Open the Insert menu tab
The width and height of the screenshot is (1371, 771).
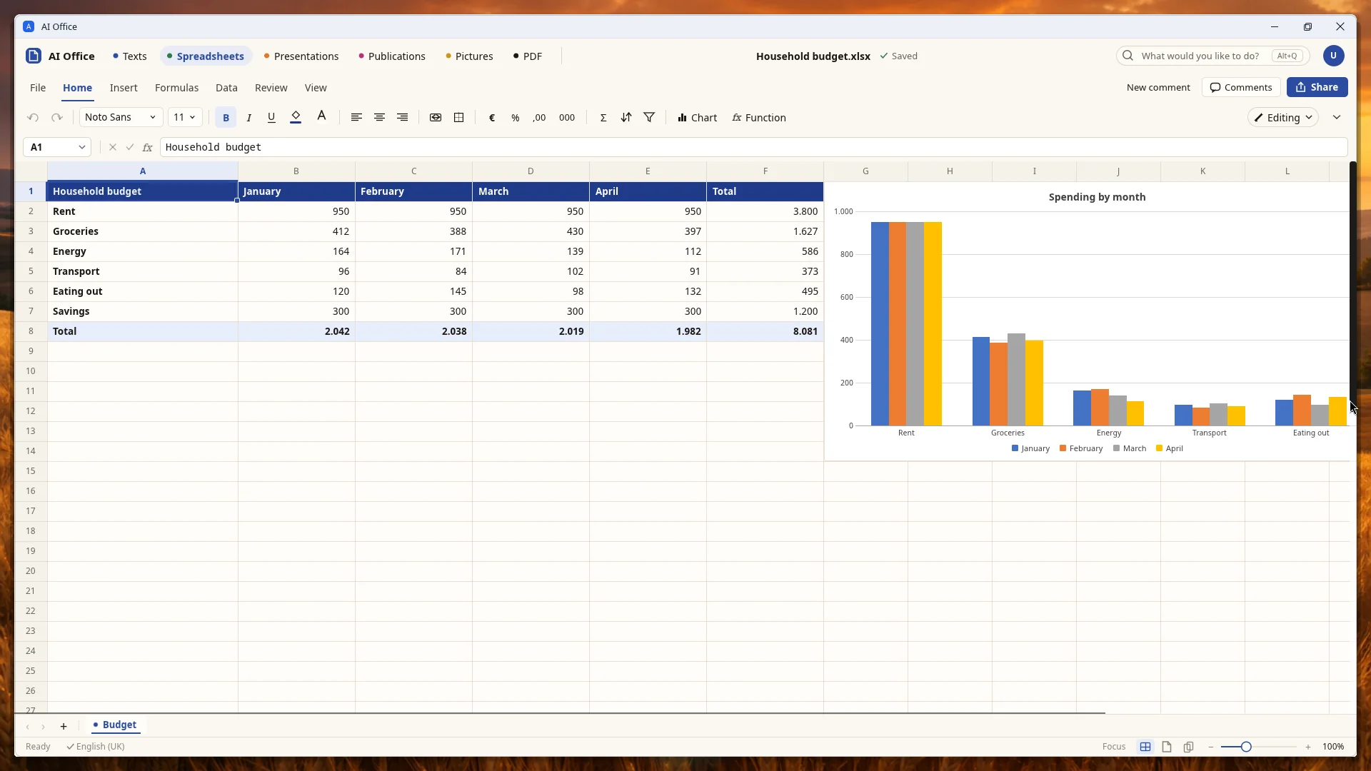[x=124, y=88]
